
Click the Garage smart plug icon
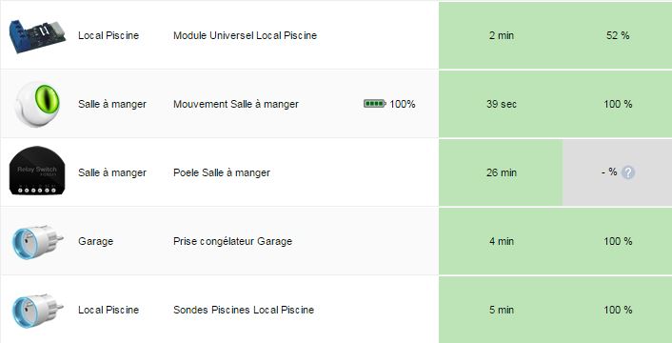[37, 241]
